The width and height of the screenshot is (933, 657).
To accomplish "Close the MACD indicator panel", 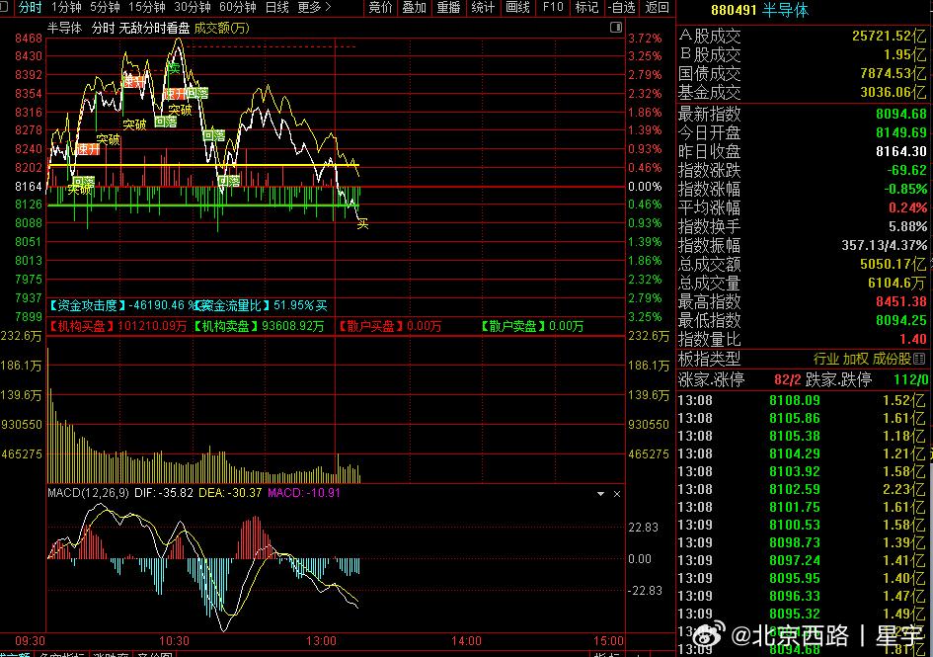I will tap(617, 494).
